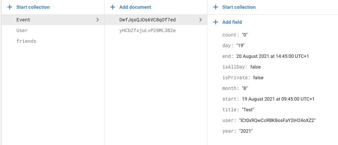Click the plus icon beside Add field
The height and width of the screenshot is (145, 338).
pyautogui.click(x=215, y=22)
